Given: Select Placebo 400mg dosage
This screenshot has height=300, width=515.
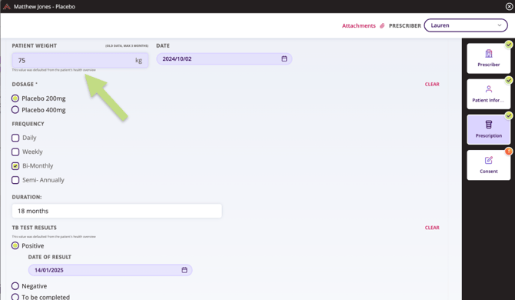Looking at the screenshot, I should 15,110.
